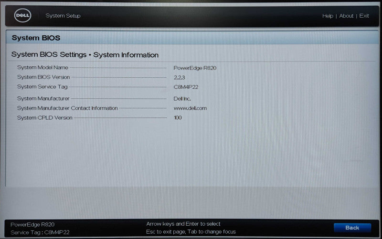The width and height of the screenshot is (382, 239).
Task: Click the System Setup title text
Action: pos(63,16)
